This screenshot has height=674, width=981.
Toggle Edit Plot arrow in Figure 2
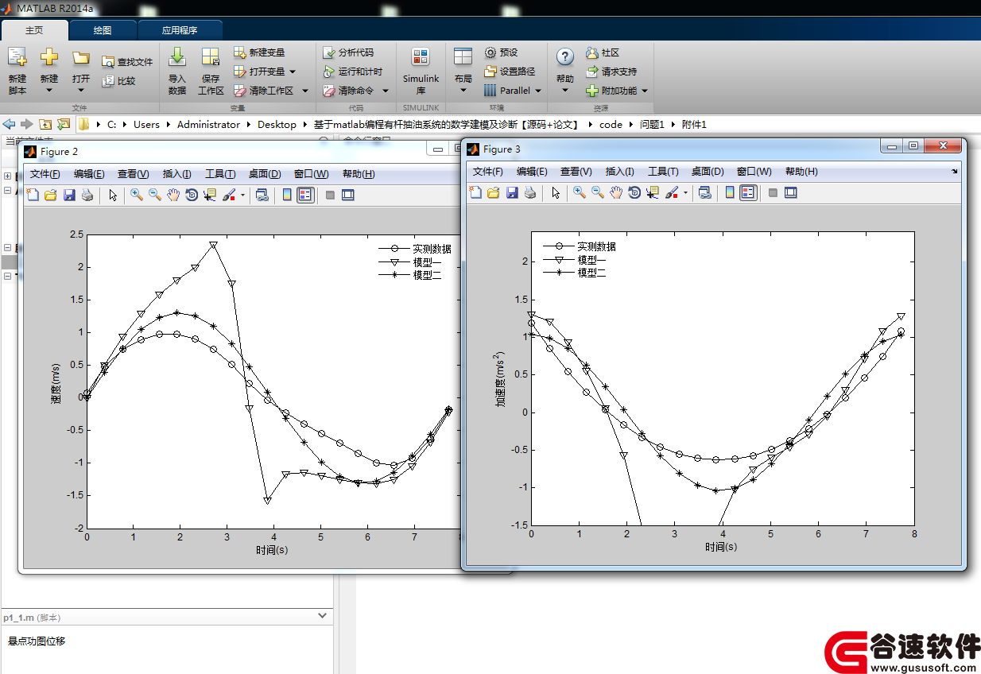[113, 195]
